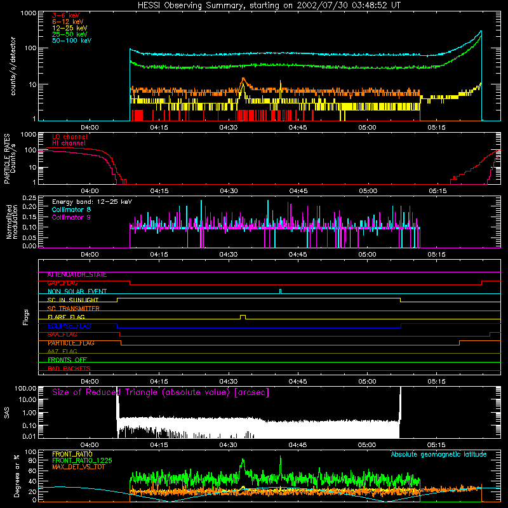Select the Collimator 8 legend label
Screen dimensions: 508x508
point(71,210)
